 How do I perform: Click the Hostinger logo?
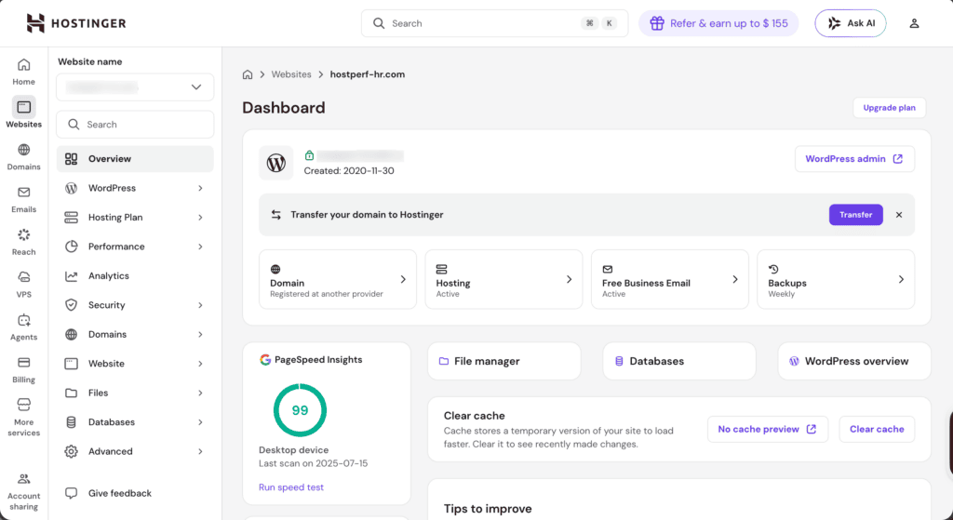76,23
